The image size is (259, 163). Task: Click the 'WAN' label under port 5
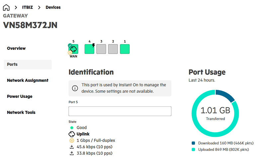pyautogui.click(x=73, y=56)
